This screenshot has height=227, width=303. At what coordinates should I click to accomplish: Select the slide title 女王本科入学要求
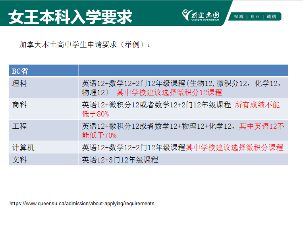pos(70,17)
